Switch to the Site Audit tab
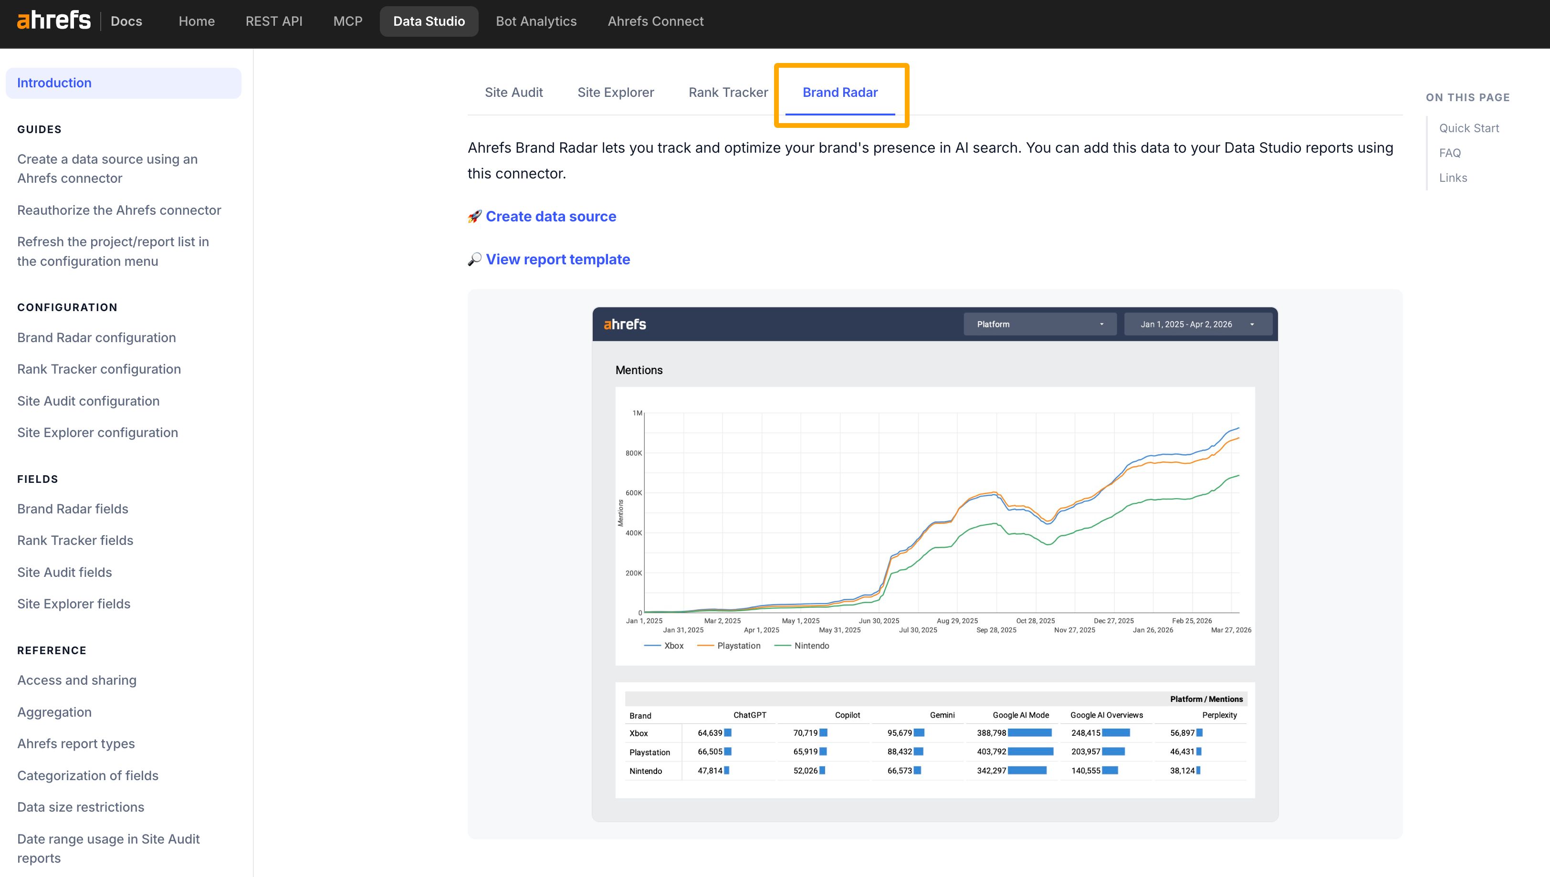This screenshot has width=1550, height=877. click(x=514, y=92)
